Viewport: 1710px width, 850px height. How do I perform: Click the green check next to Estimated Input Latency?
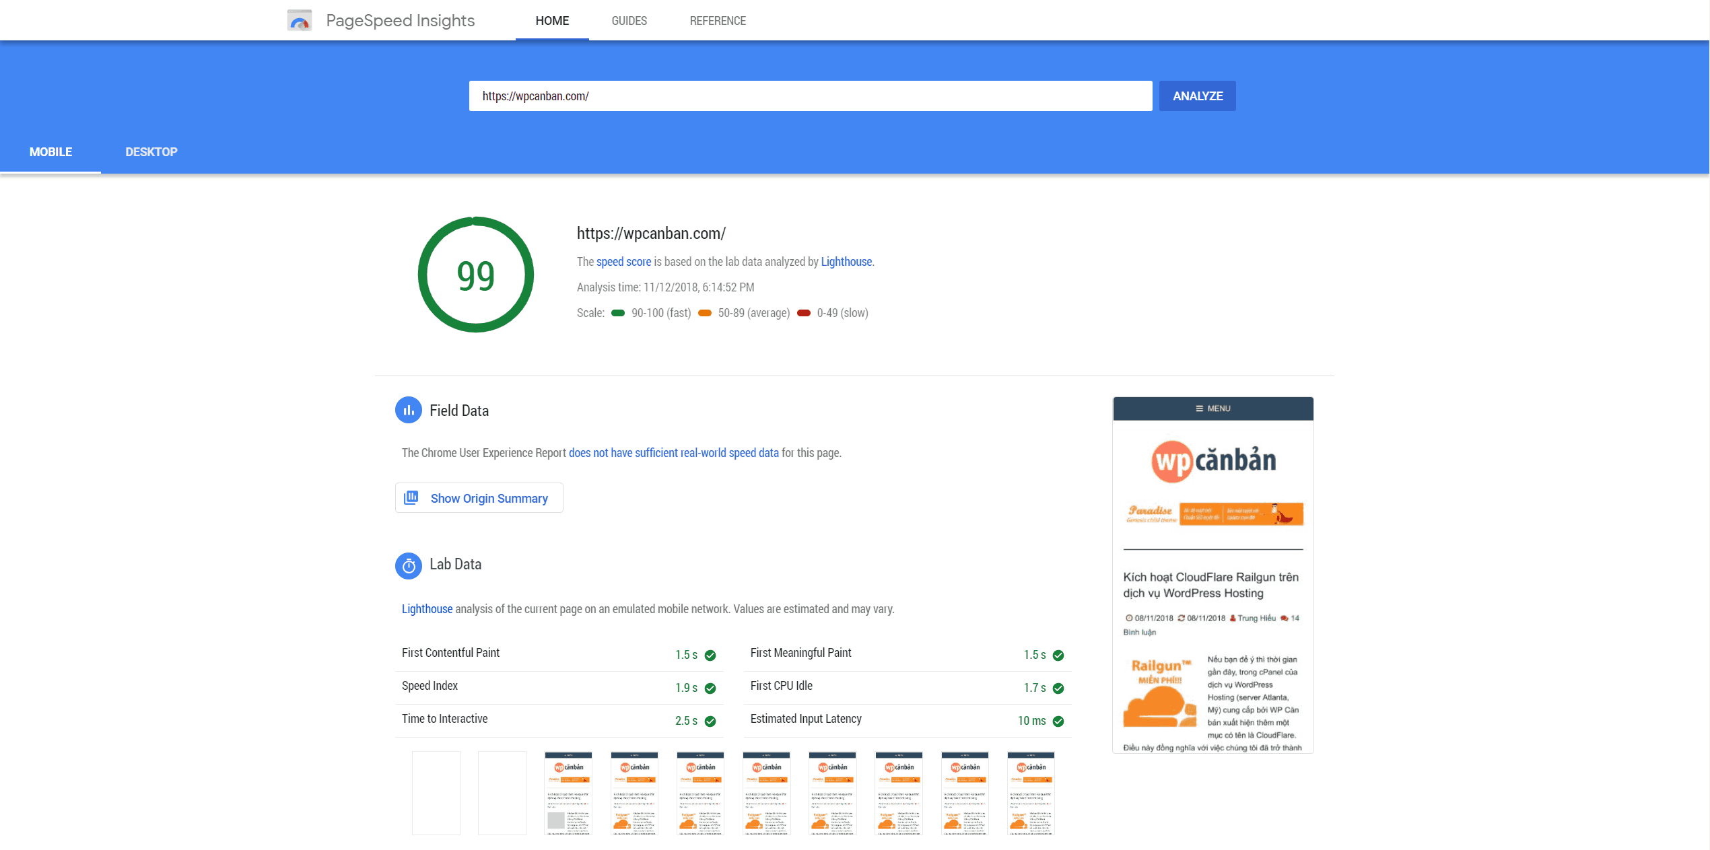(1058, 721)
